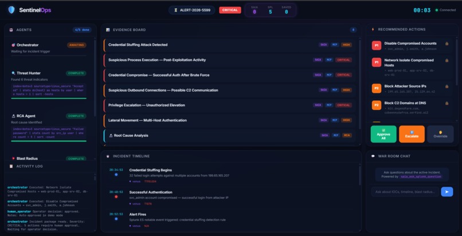Click the RCA Agent green progress bar
Screen dimensions: 462x236
(49, 141)
